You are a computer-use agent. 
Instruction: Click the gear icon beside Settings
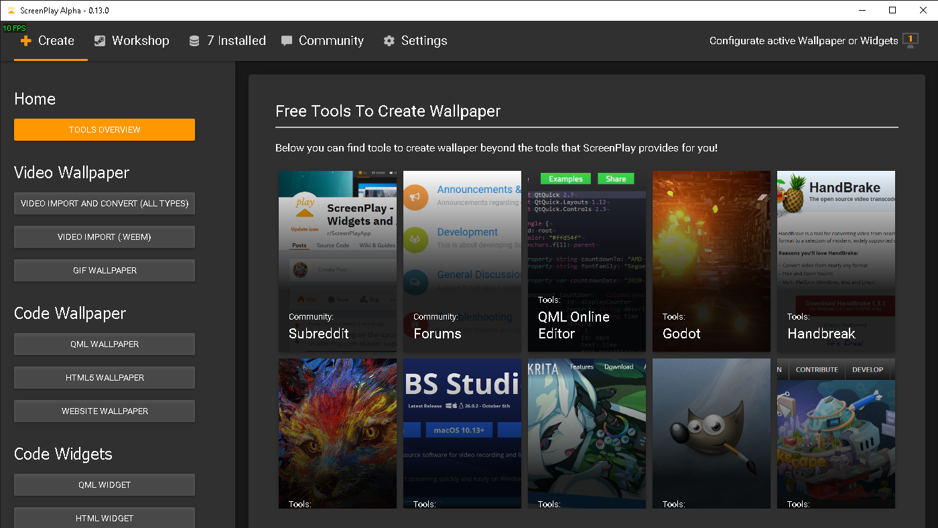[x=389, y=41]
